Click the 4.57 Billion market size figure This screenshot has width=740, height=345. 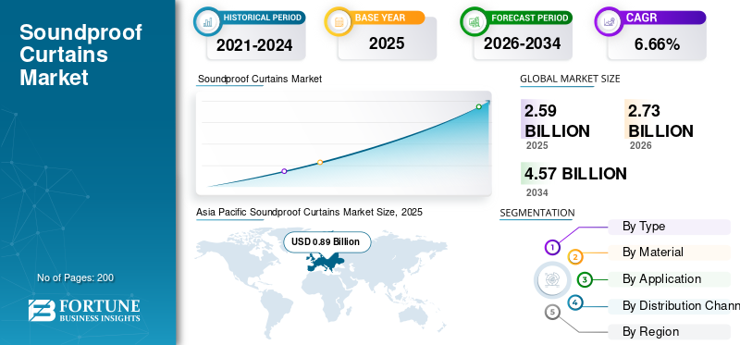tap(575, 174)
